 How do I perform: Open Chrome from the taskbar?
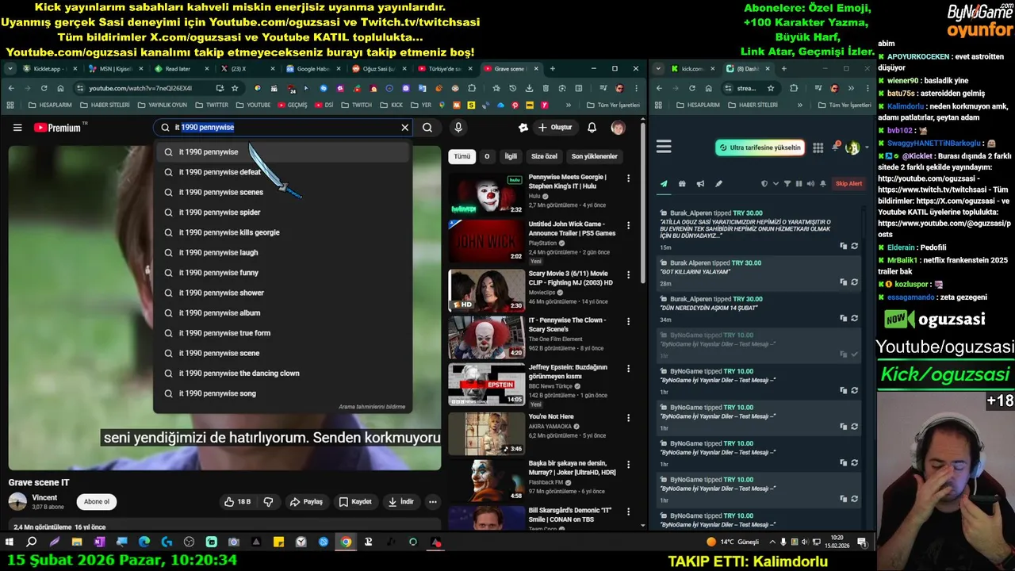click(346, 542)
